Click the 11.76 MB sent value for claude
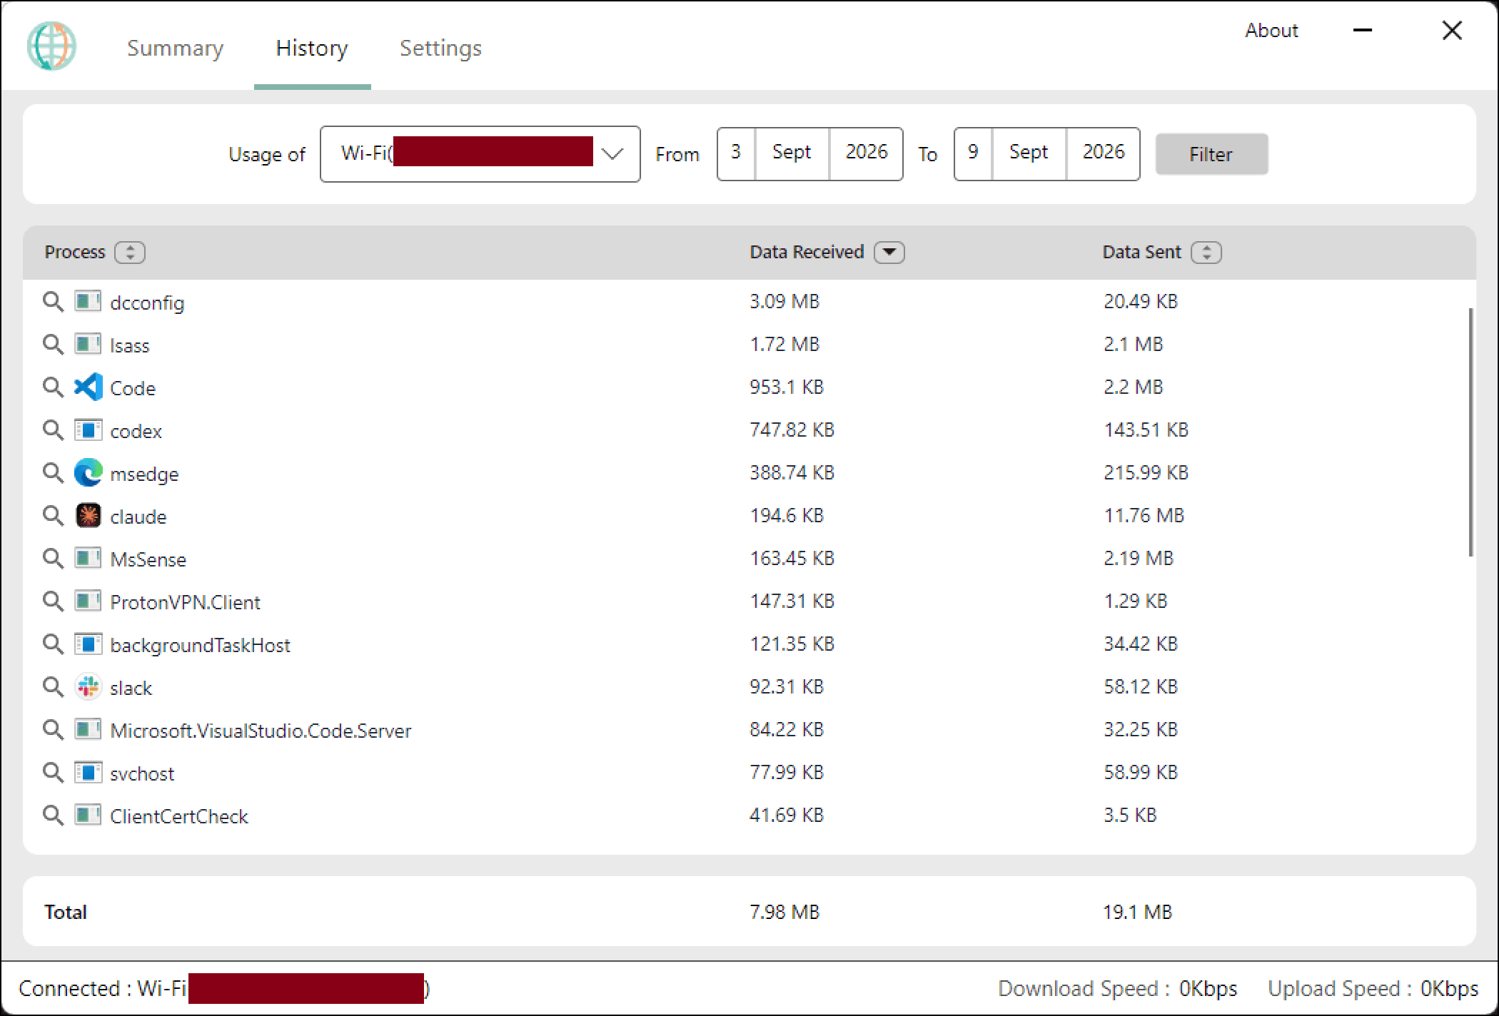This screenshot has height=1016, width=1499. (x=1144, y=516)
